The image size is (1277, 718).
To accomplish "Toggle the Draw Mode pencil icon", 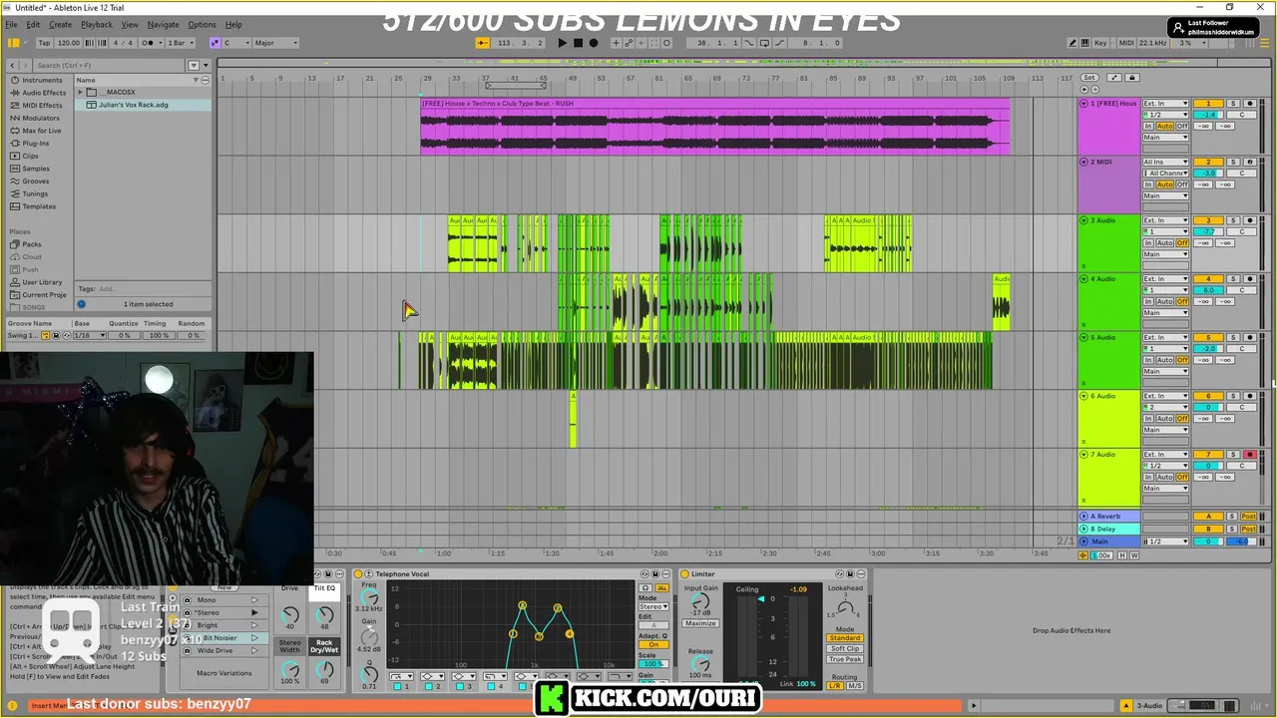I will 1072,43.
